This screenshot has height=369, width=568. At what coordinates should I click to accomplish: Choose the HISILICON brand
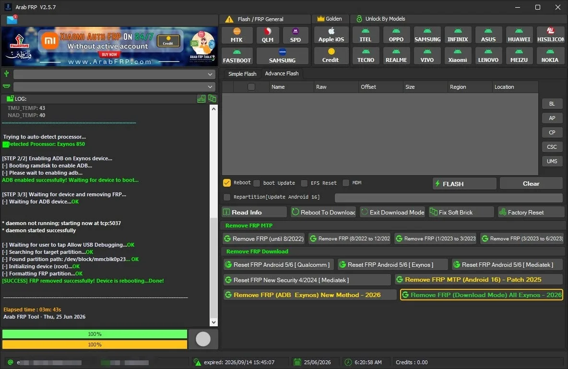point(550,35)
